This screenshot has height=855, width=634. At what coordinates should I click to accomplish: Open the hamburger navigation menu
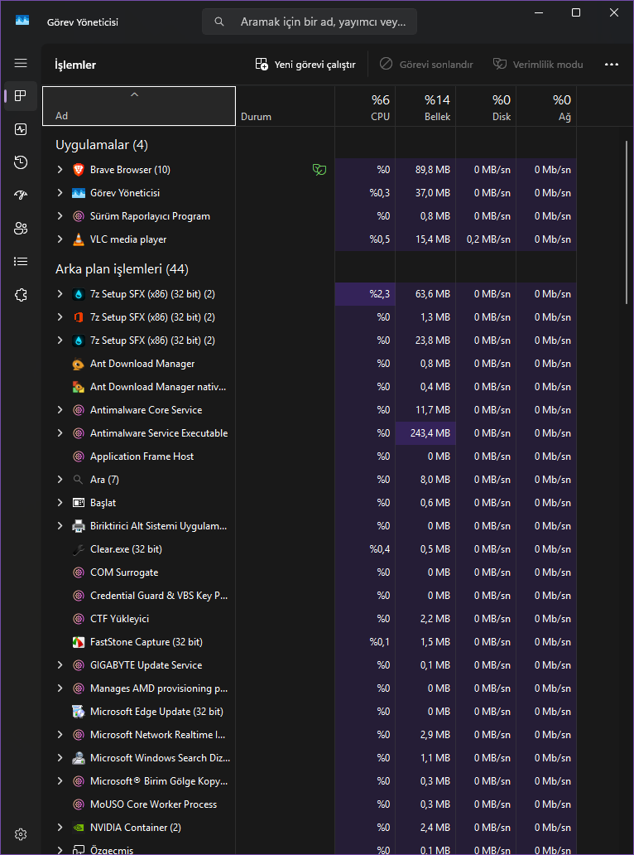coord(21,63)
